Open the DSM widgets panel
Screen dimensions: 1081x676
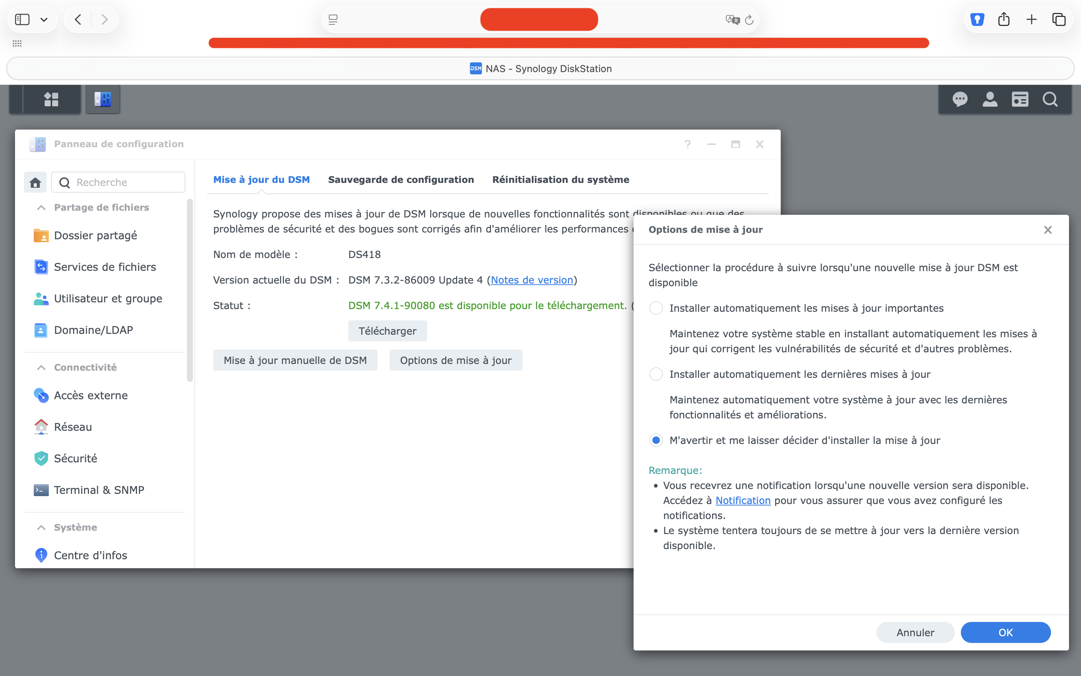coord(1020,99)
